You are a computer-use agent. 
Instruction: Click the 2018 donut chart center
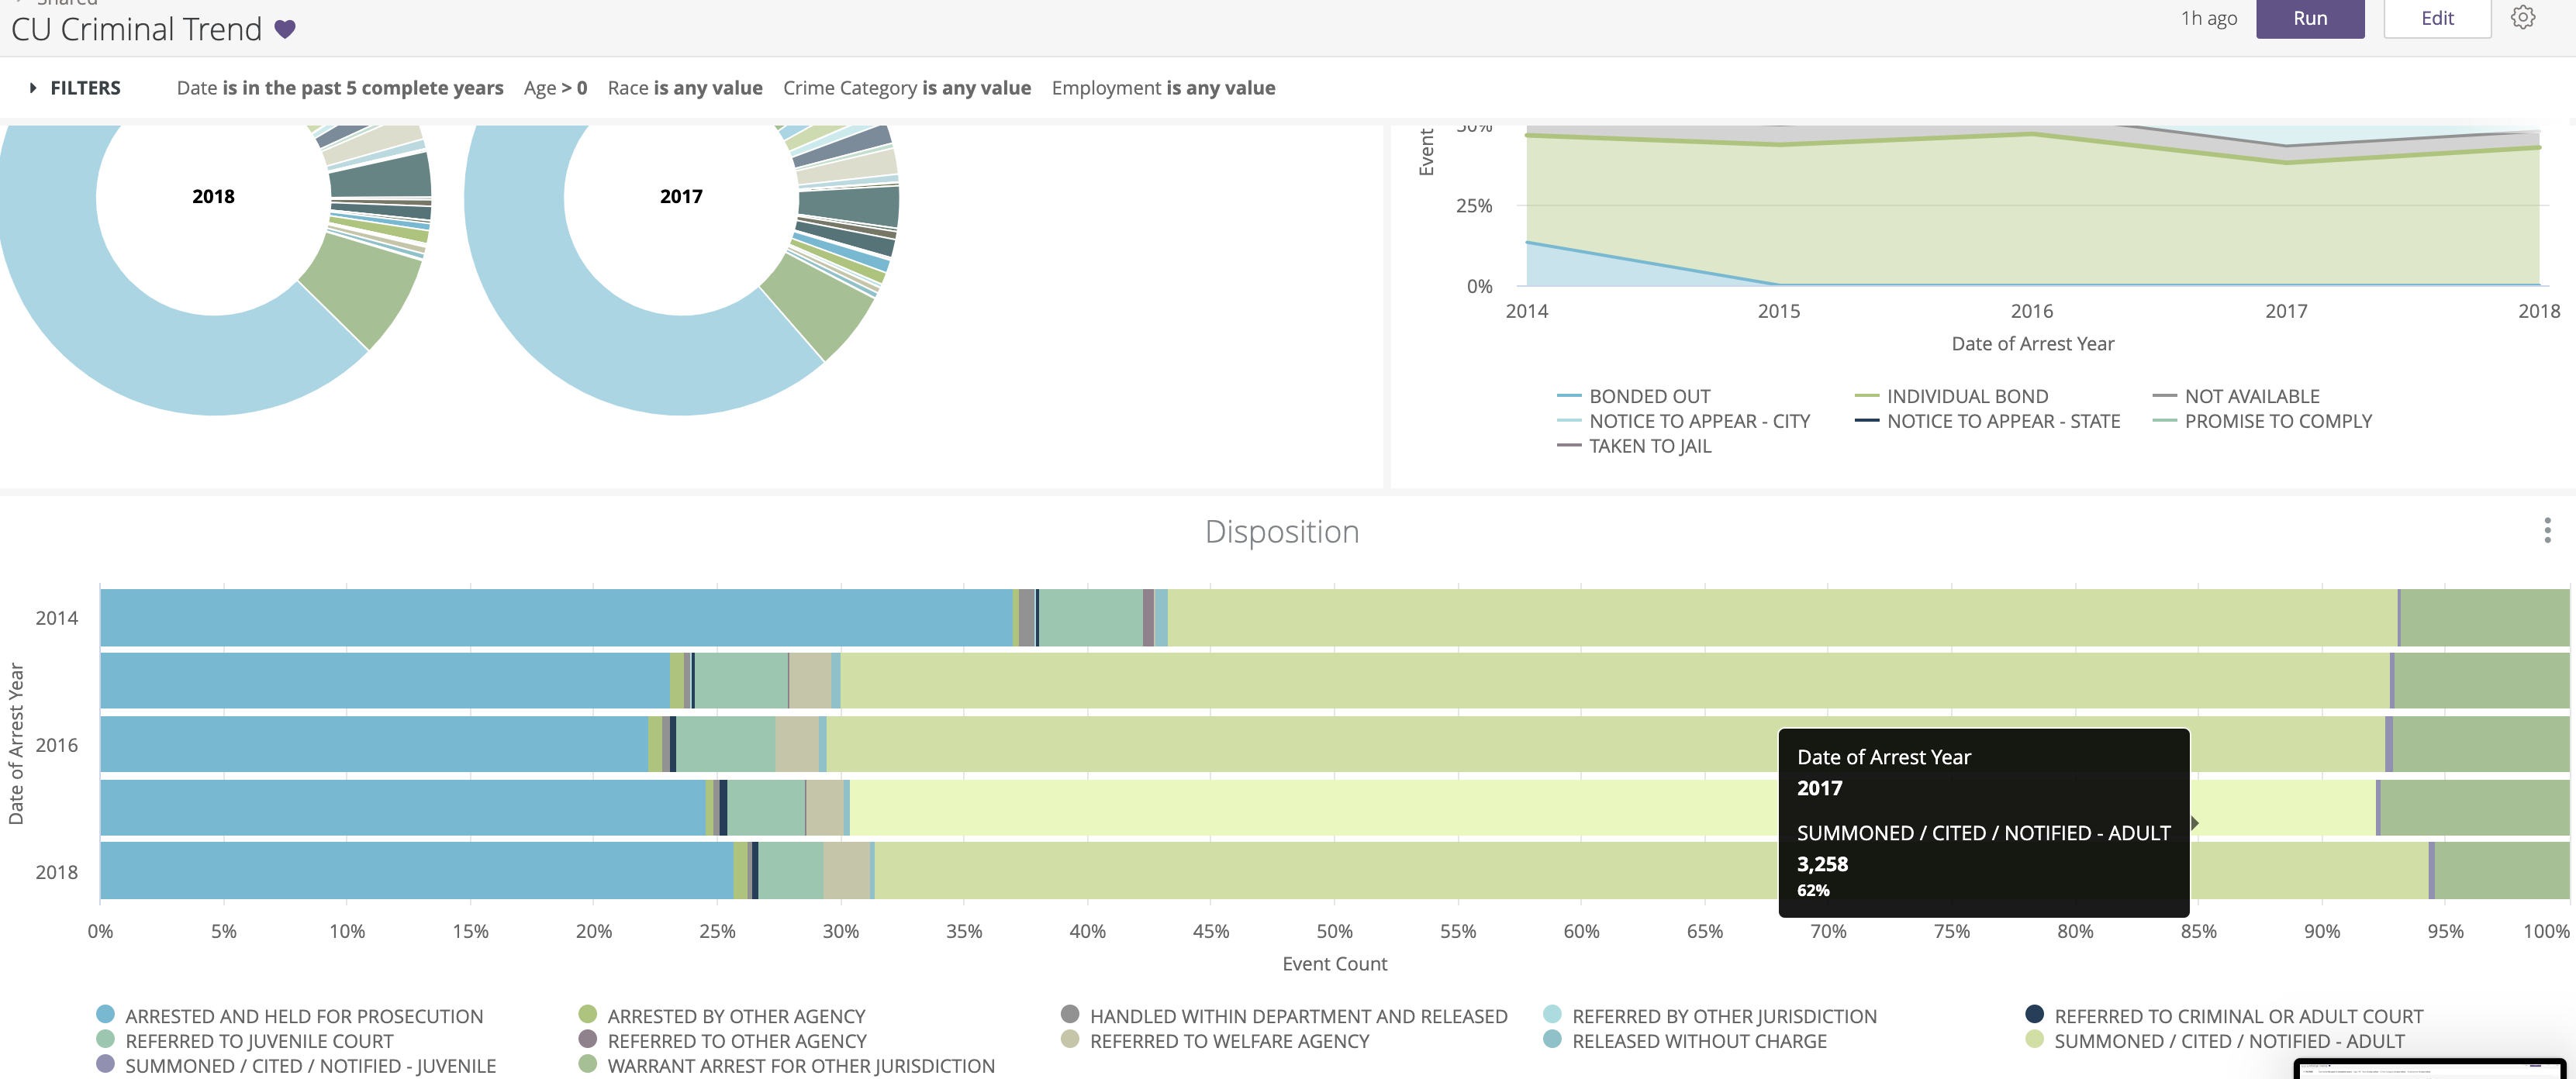coord(213,197)
